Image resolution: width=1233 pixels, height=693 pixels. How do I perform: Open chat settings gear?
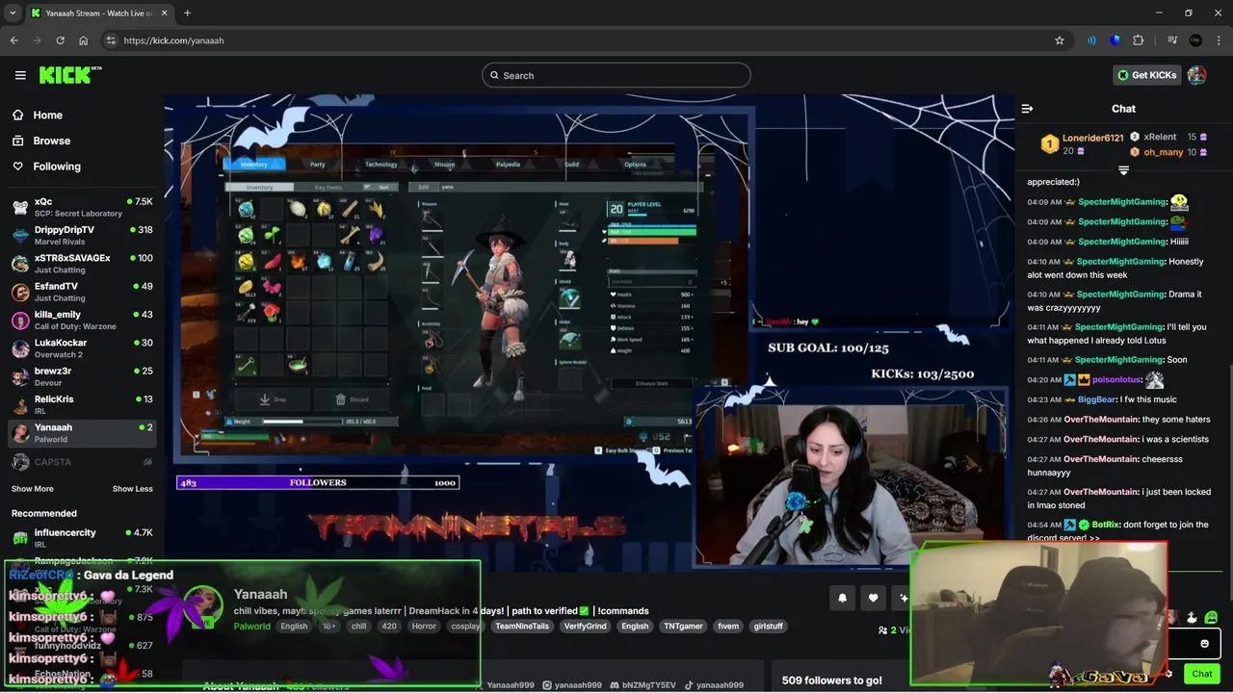(x=1168, y=674)
